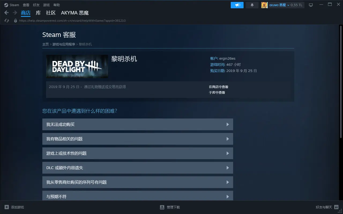The height and width of the screenshot is (214, 343).
Task: Click the 467 小时 playtime value
Action: tap(233, 64)
